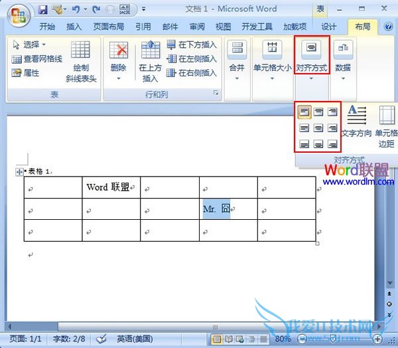Insert a row above with 在上方插入
This screenshot has height=348, width=398.
151,62
